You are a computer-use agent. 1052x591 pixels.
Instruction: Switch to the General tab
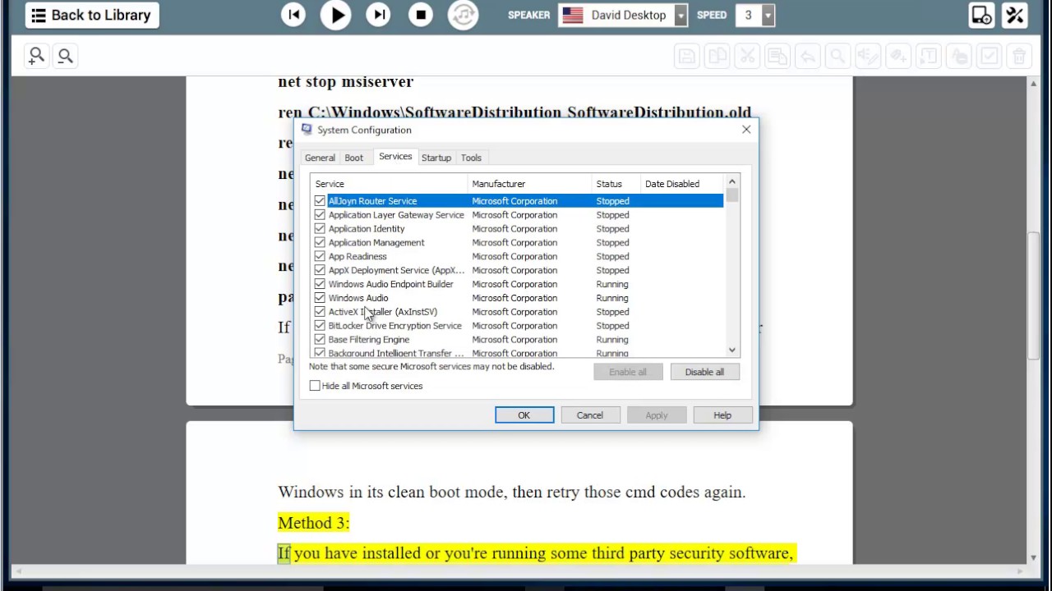click(x=320, y=158)
